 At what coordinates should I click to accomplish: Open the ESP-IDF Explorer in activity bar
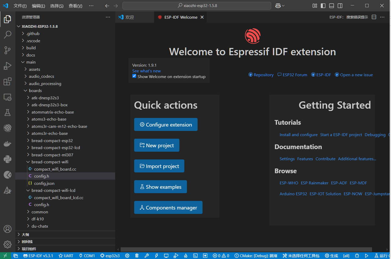tap(7, 128)
